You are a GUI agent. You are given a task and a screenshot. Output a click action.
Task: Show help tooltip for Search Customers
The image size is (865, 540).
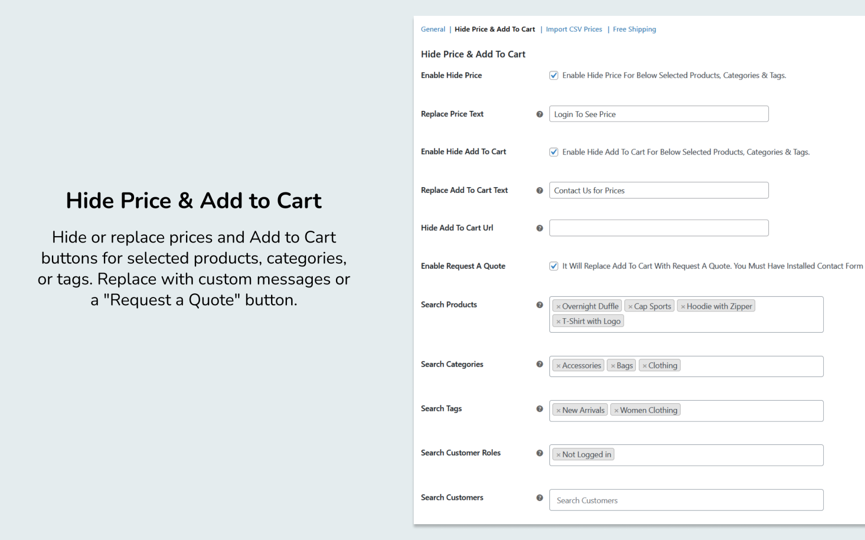click(540, 498)
